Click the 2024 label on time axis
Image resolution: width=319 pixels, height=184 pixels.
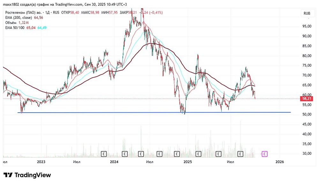pos(114,162)
